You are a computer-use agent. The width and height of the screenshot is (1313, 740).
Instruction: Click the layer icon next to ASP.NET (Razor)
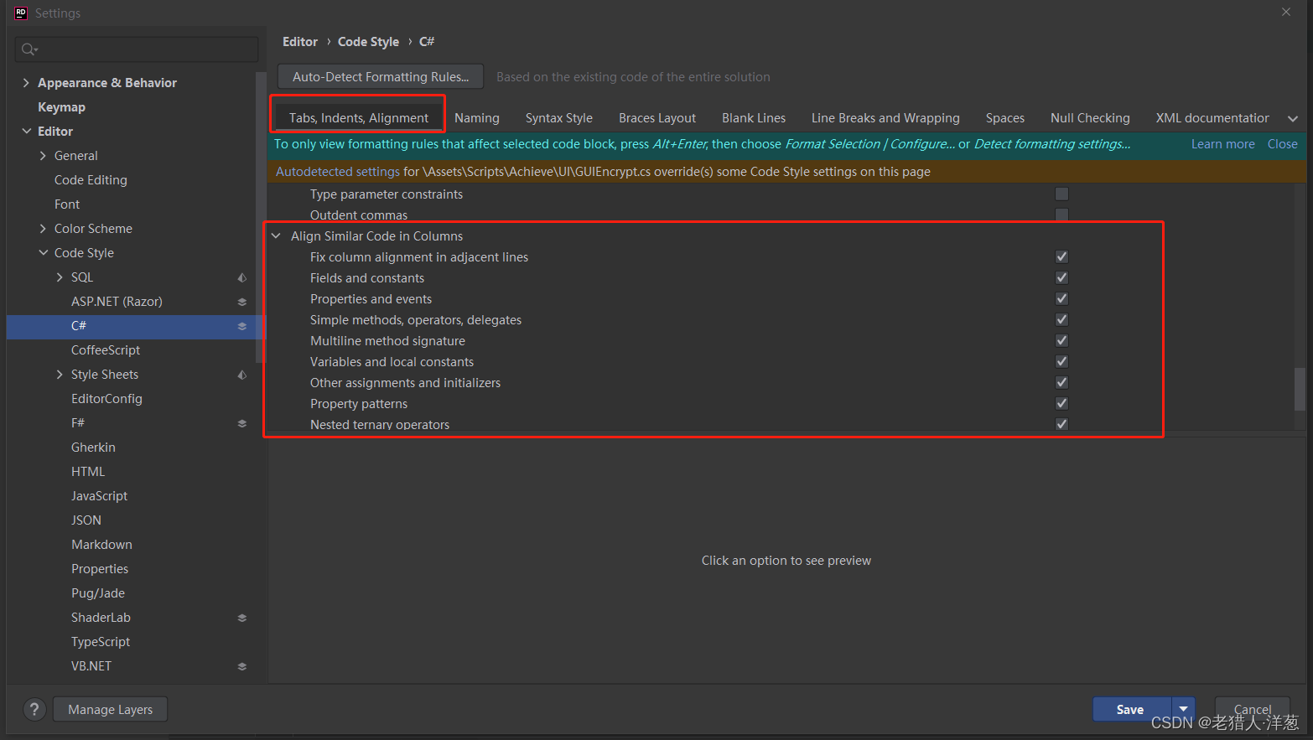click(x=241, y=302)
